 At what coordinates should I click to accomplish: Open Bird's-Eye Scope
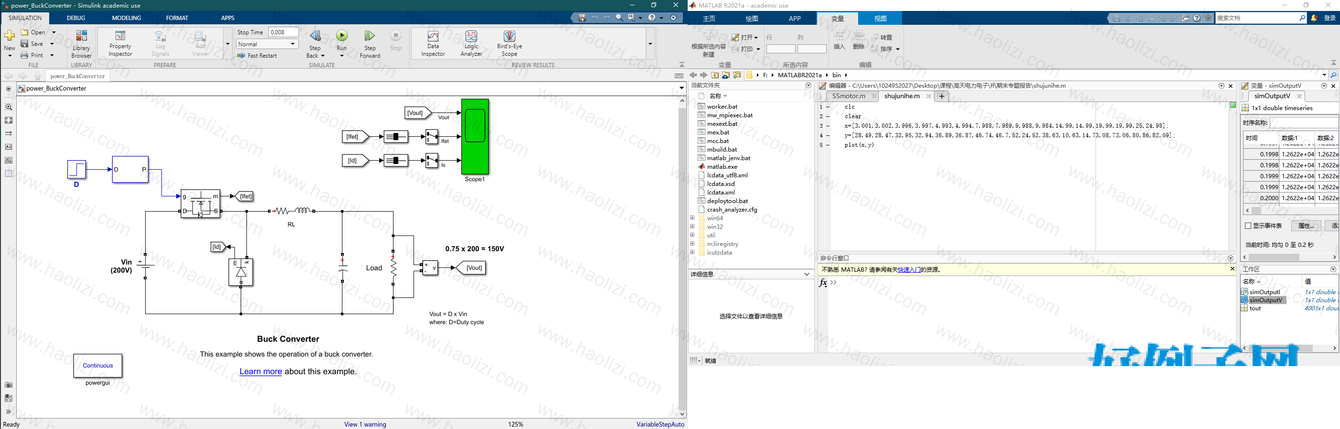click(x=509, y=44)
